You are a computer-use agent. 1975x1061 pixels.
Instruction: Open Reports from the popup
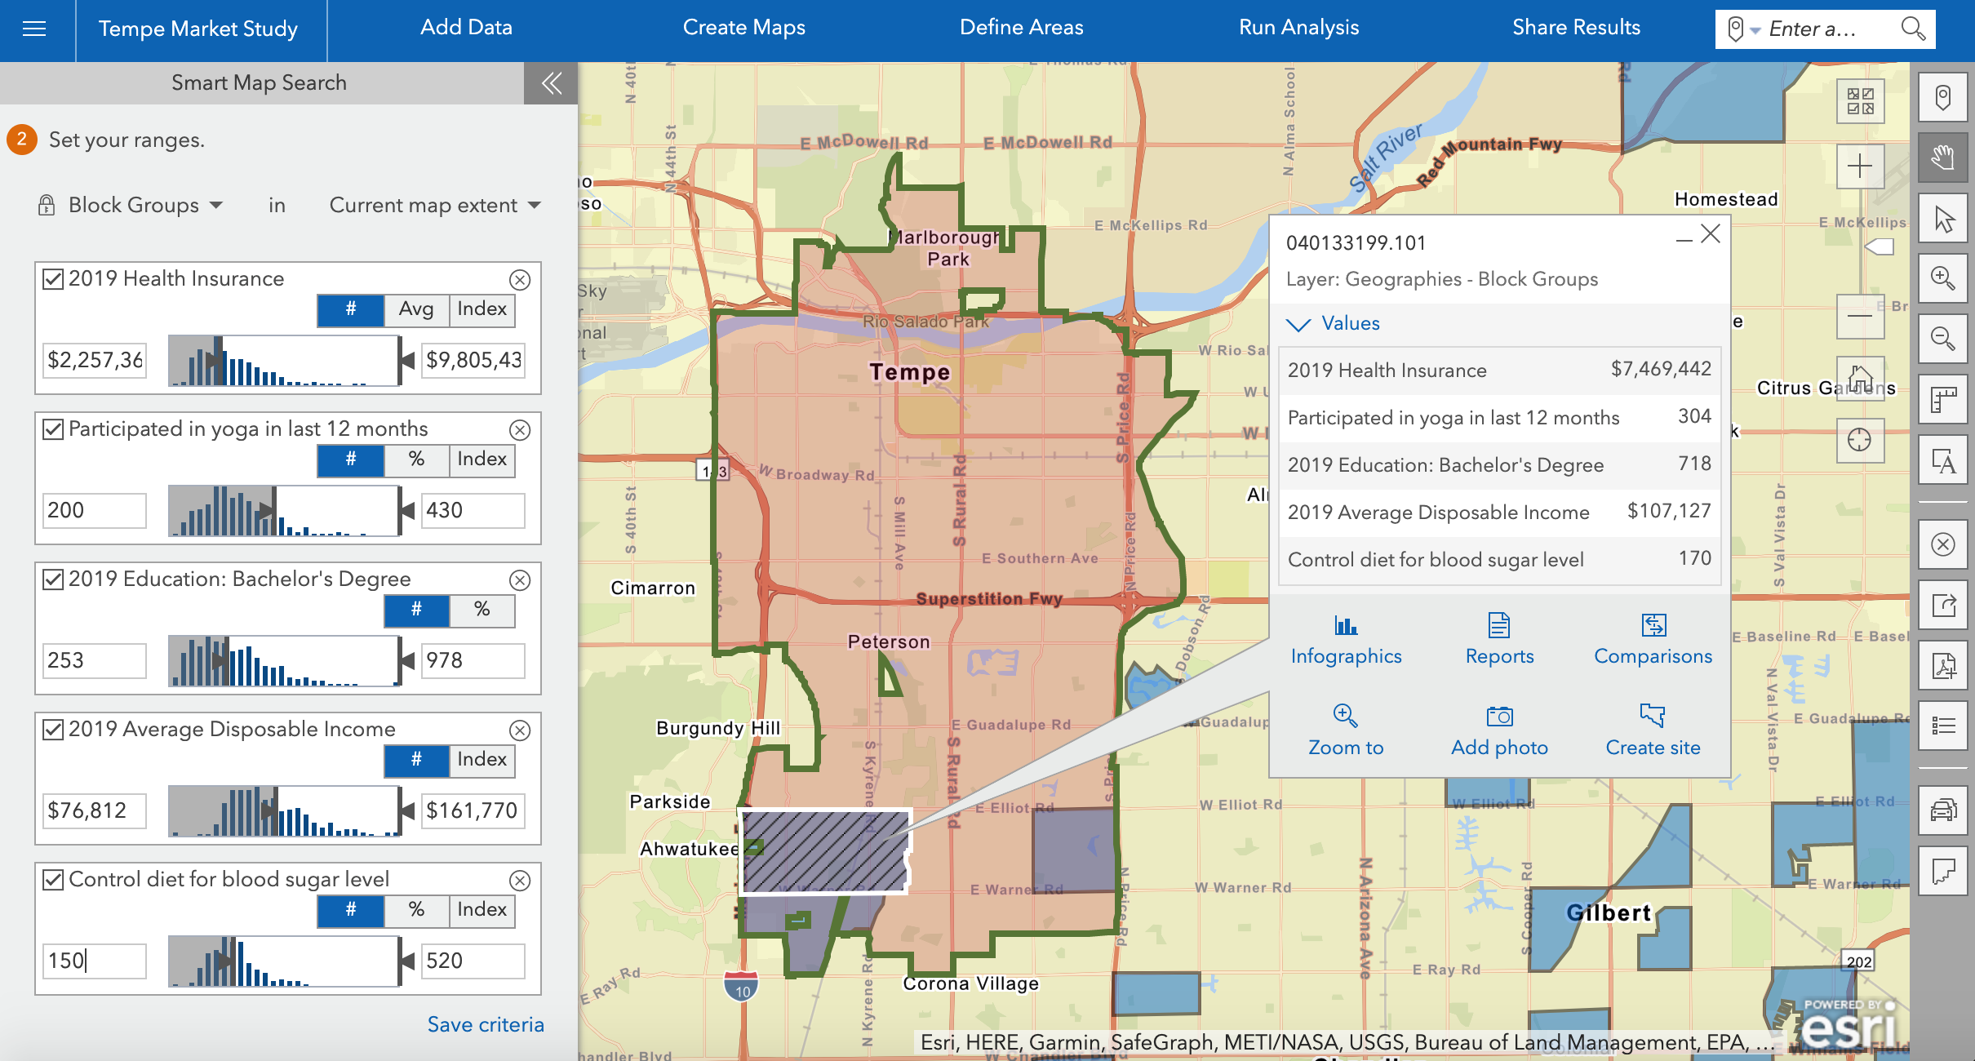1499,627
